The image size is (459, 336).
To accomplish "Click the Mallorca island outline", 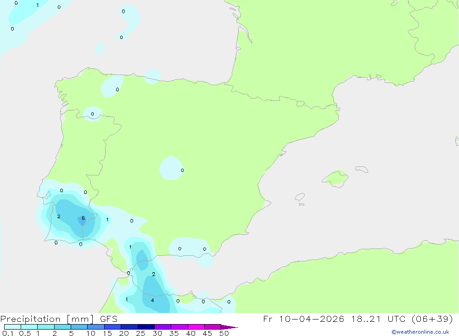I will click(x=335, y=179).
